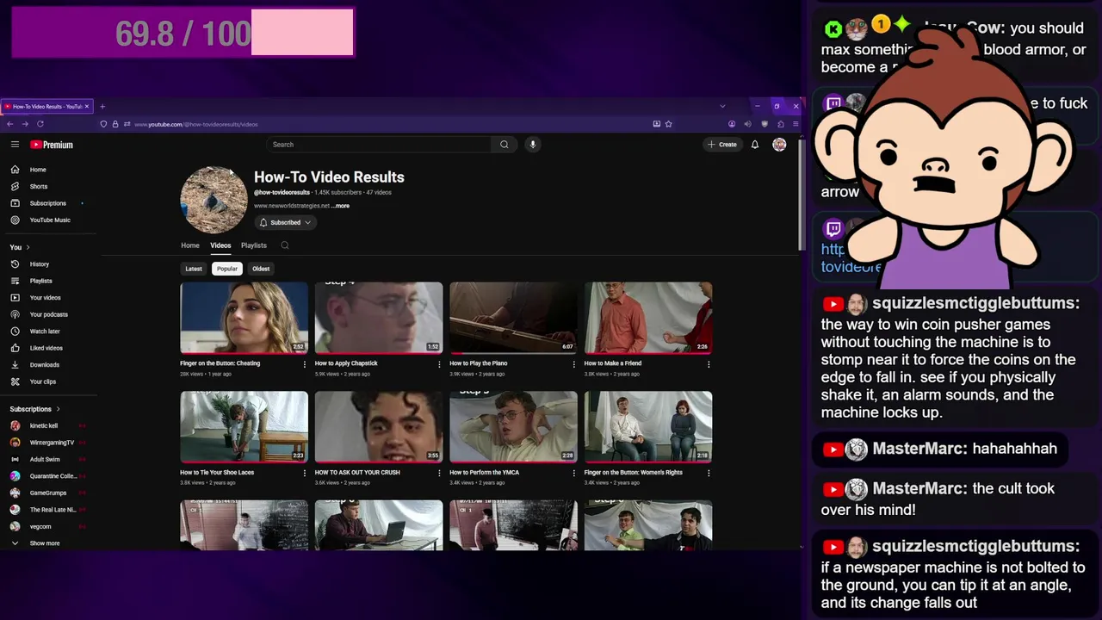Click the How-To Video Results channel avatar
The height and width of the screenshot is (620, 1102).
coord(214,200)
